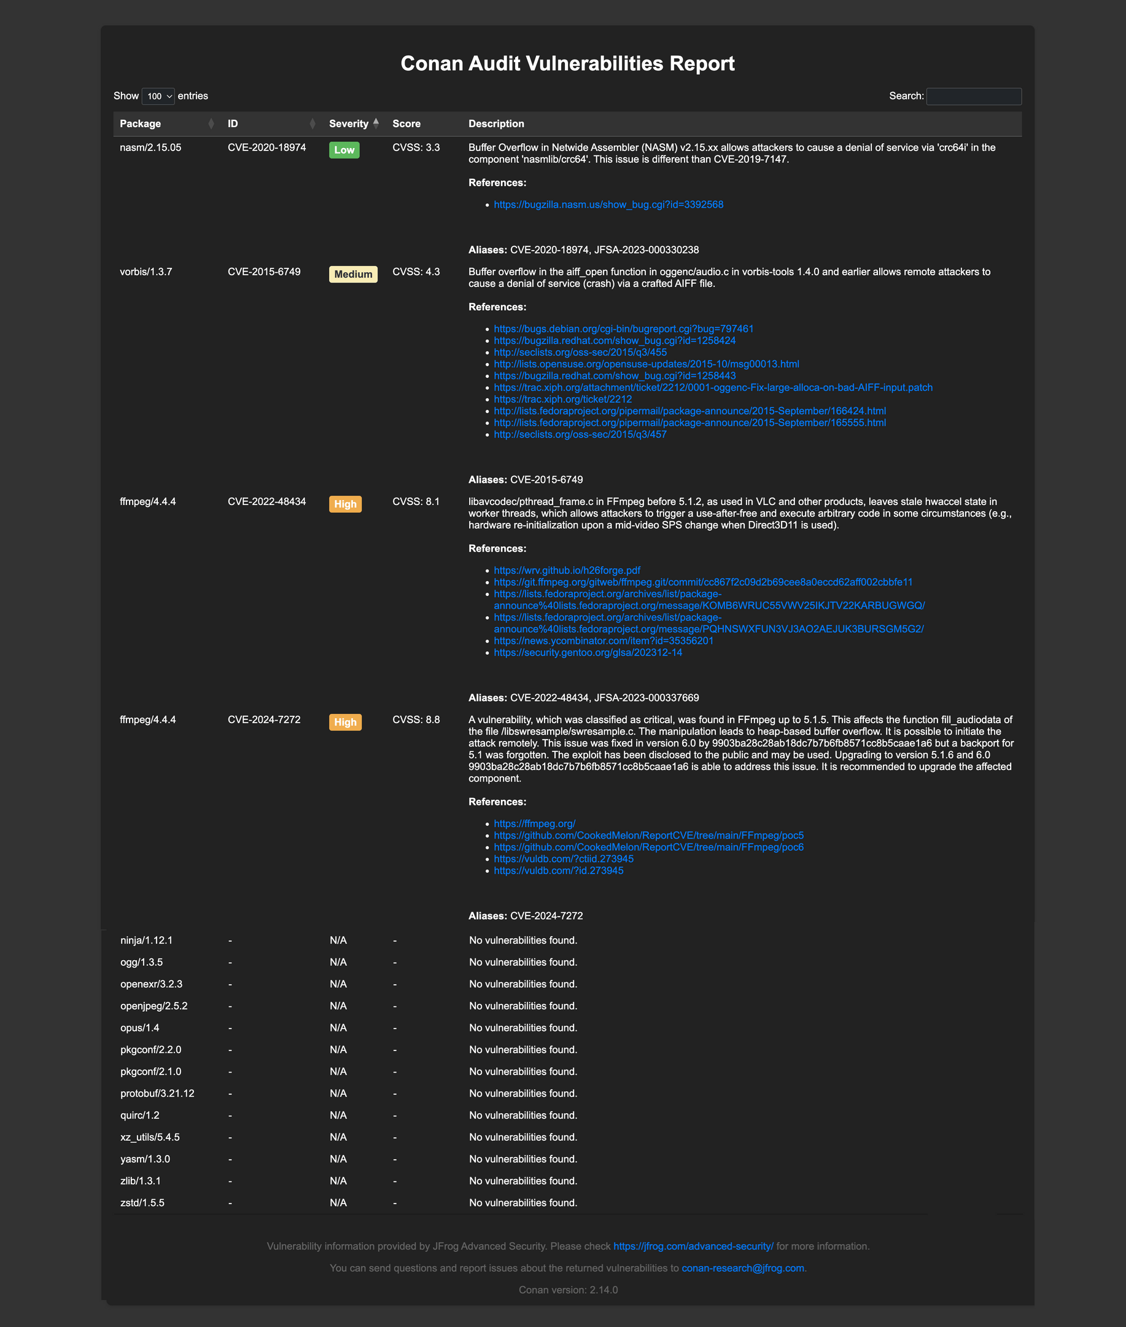Open the jfrog.com/advanced-security link
The width and height of the screenshot is (1126, 1327).
[x=693, y=1247]
